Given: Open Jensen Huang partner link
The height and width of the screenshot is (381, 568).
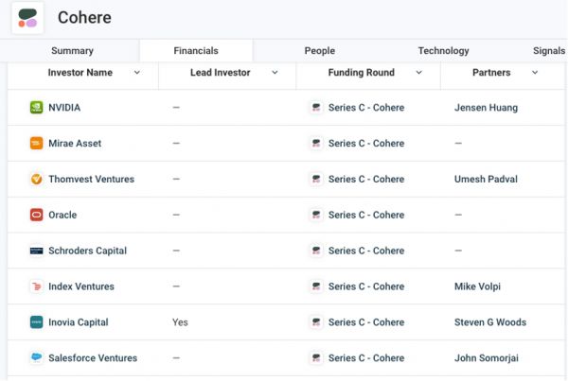Looking at the screenshot, I should tap(486, 108).
